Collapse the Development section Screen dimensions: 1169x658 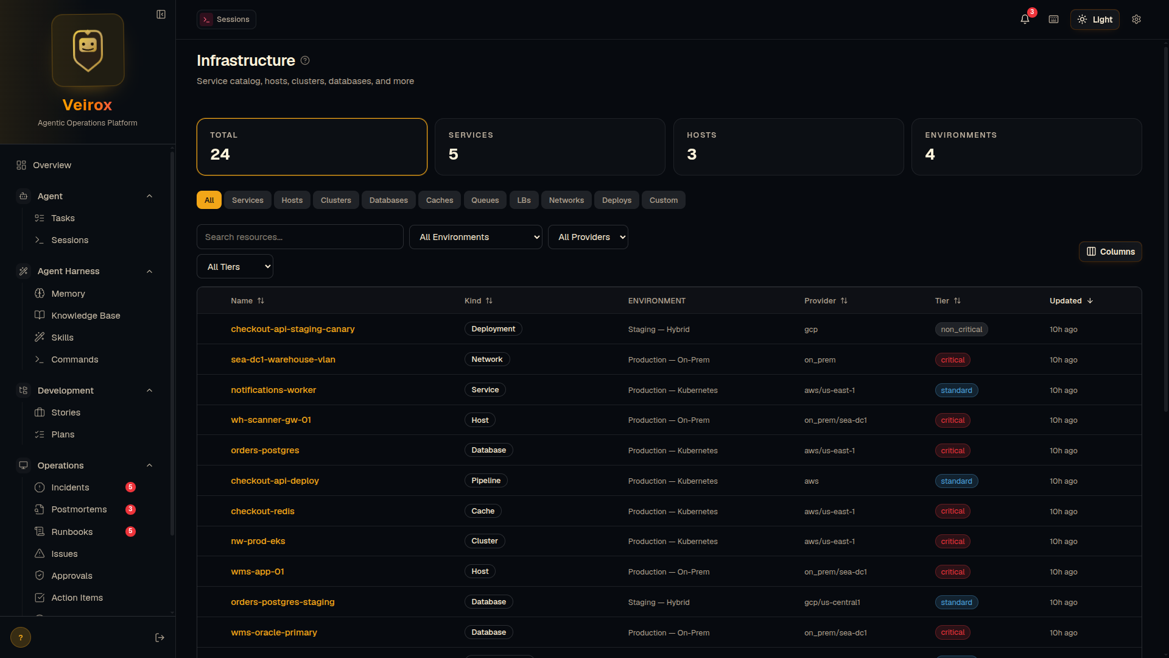tap(149, 391)
